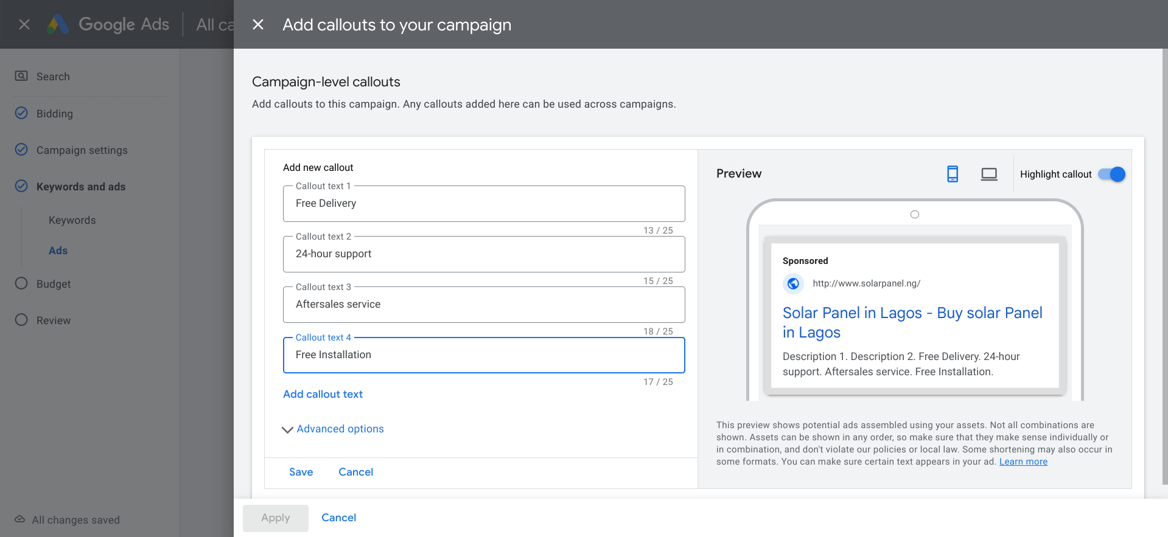Click the Google Ads logo
The height and width of the screenshot is (537, 1168).
tap(58, 24)
